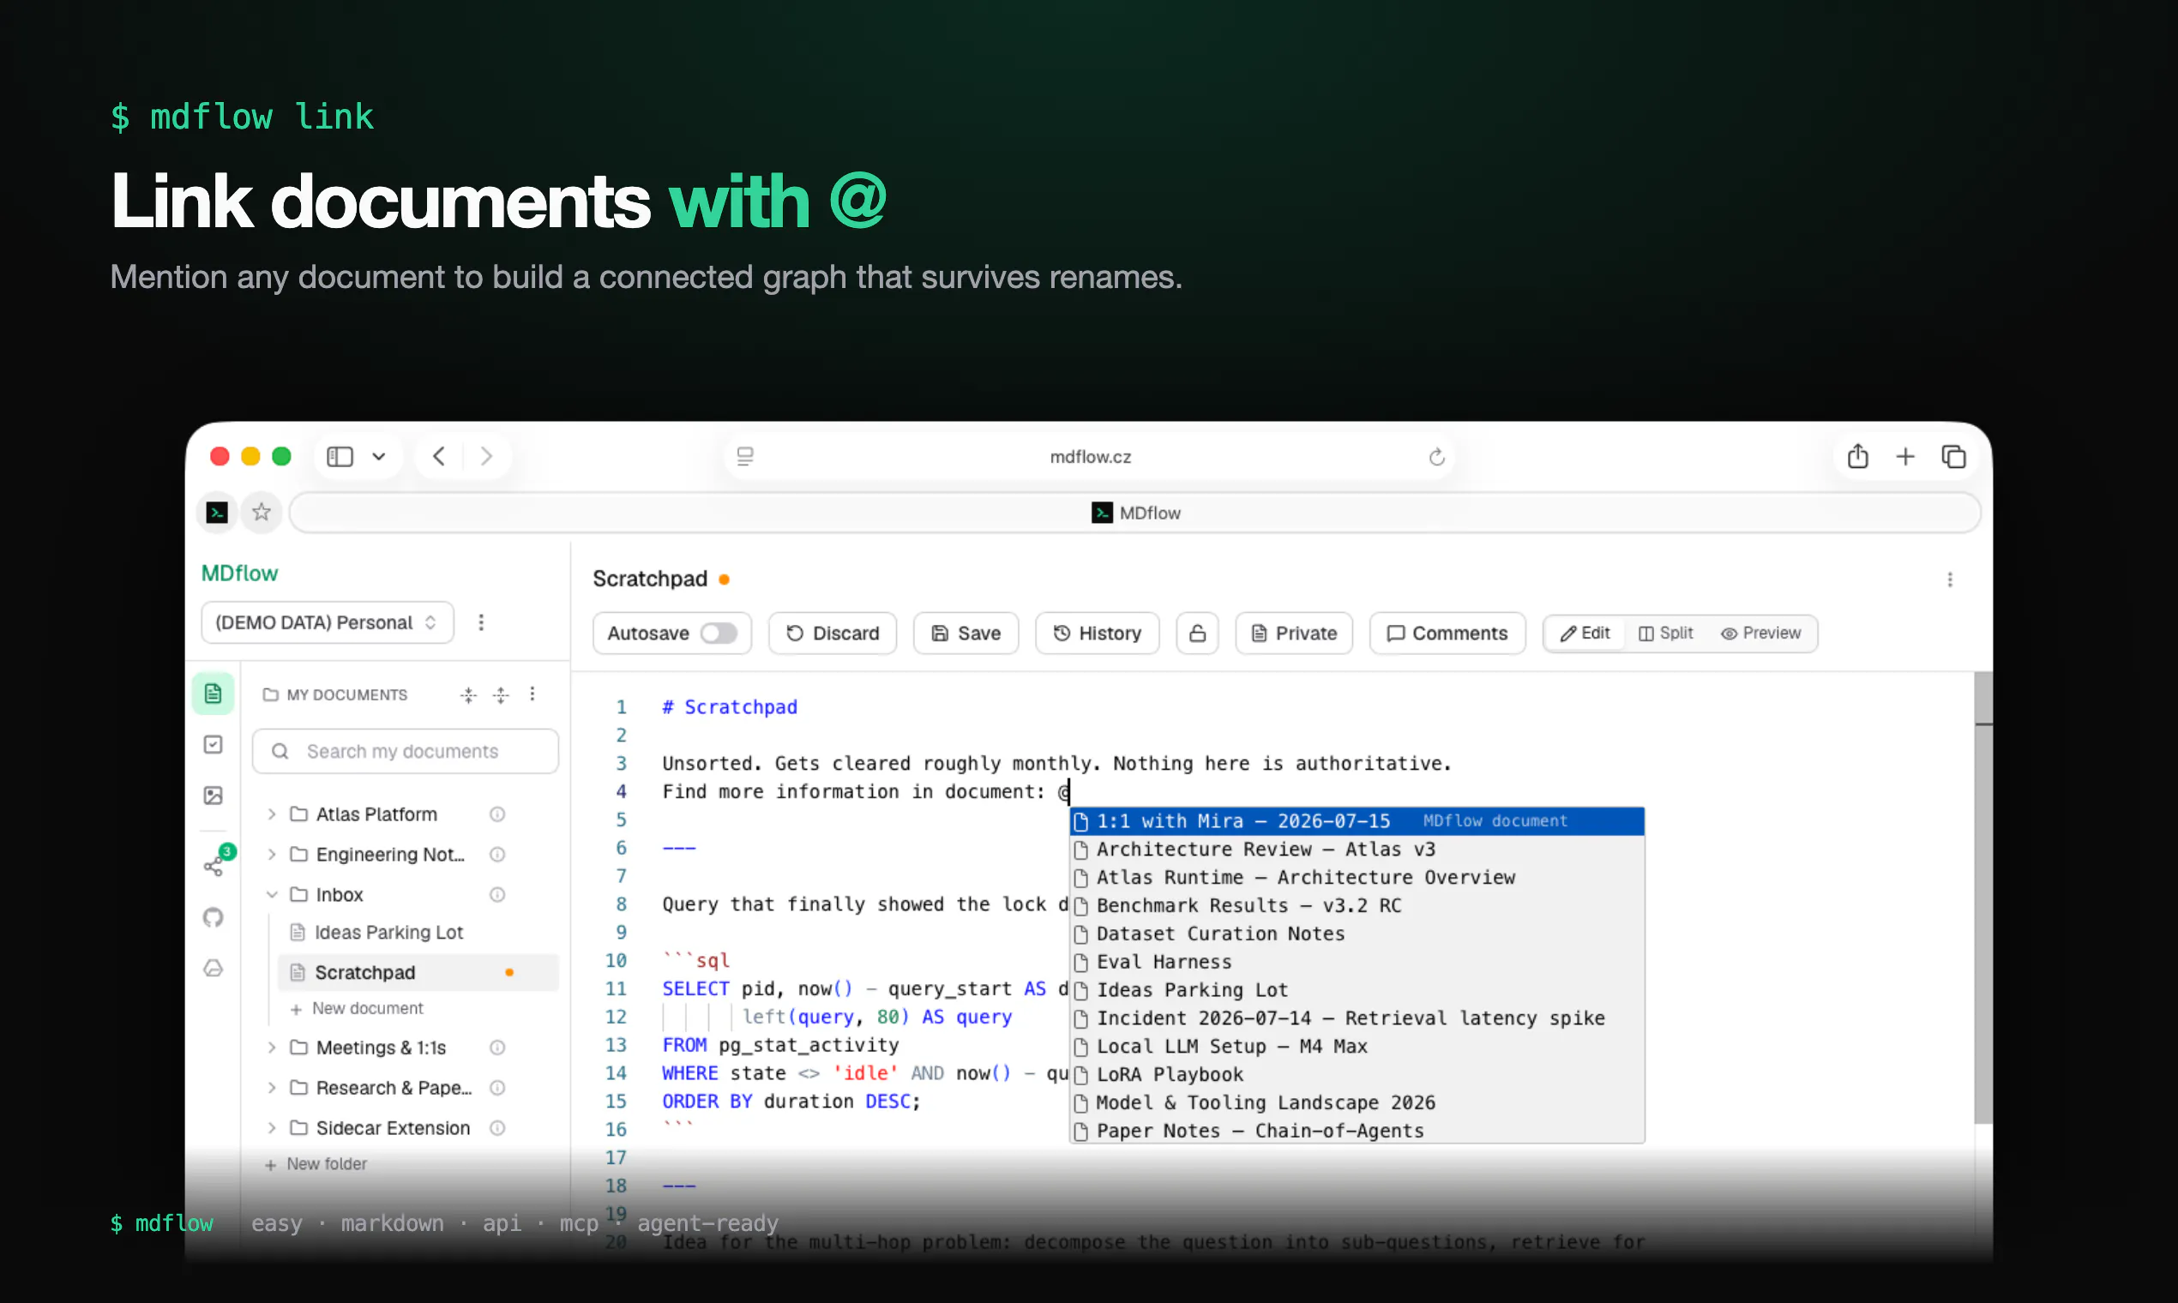2178x1303 pixels.
Task: Open the Tasks checkbox sidebar icon
Action: point(213,745)
